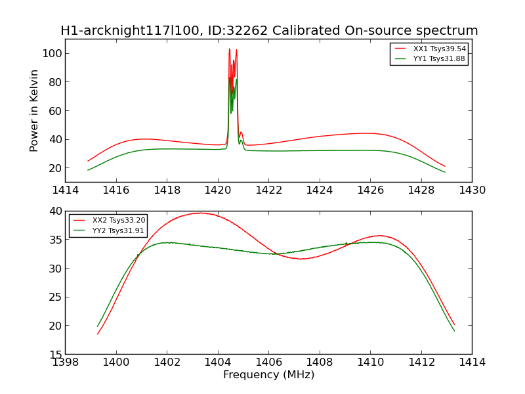Click the red XX2 curve minimum near 1407 MHz
Image resolution: width=525 pixels, height=394 pixels.
pyautogui.click(x=301, y=259)
